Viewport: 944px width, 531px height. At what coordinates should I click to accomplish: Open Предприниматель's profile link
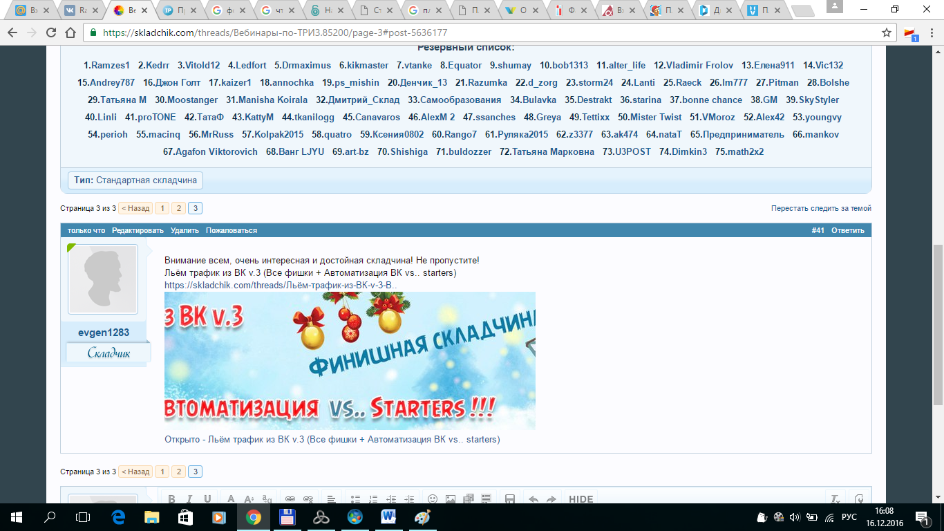pyautogui.click(x=744, y=134)
